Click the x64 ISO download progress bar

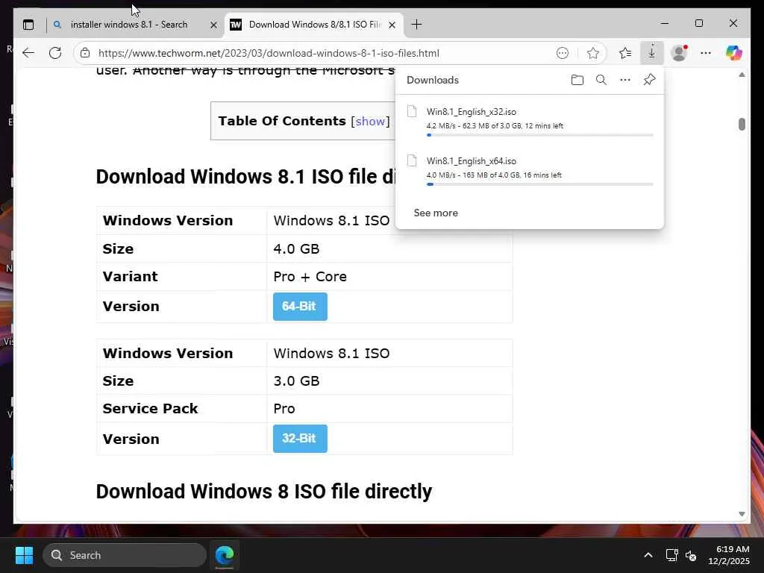[x=540, y=184]
